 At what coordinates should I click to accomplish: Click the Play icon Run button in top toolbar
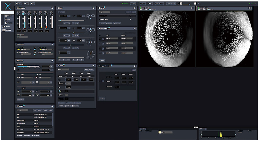coord(32,4)
